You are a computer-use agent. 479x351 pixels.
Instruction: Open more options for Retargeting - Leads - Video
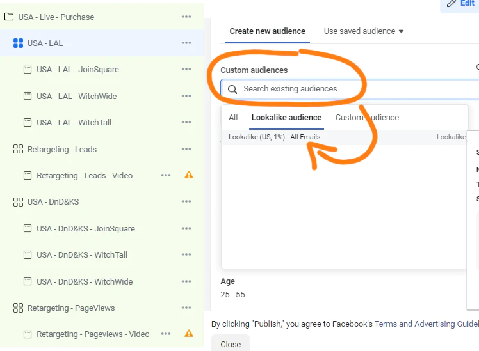[x=166, y=175]
